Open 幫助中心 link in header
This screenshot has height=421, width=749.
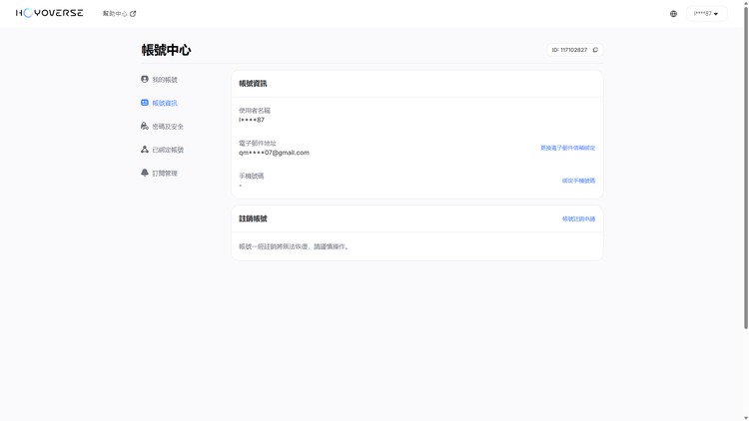point(115,14)
